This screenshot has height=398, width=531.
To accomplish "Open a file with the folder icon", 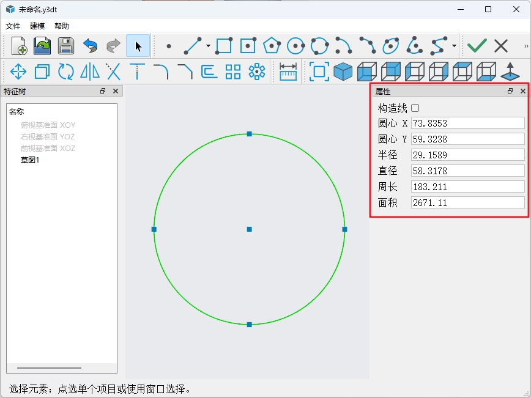I will click(x=42, y=46).
